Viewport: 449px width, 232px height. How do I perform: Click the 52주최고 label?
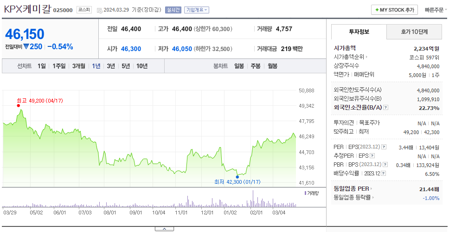click(343, 132)
